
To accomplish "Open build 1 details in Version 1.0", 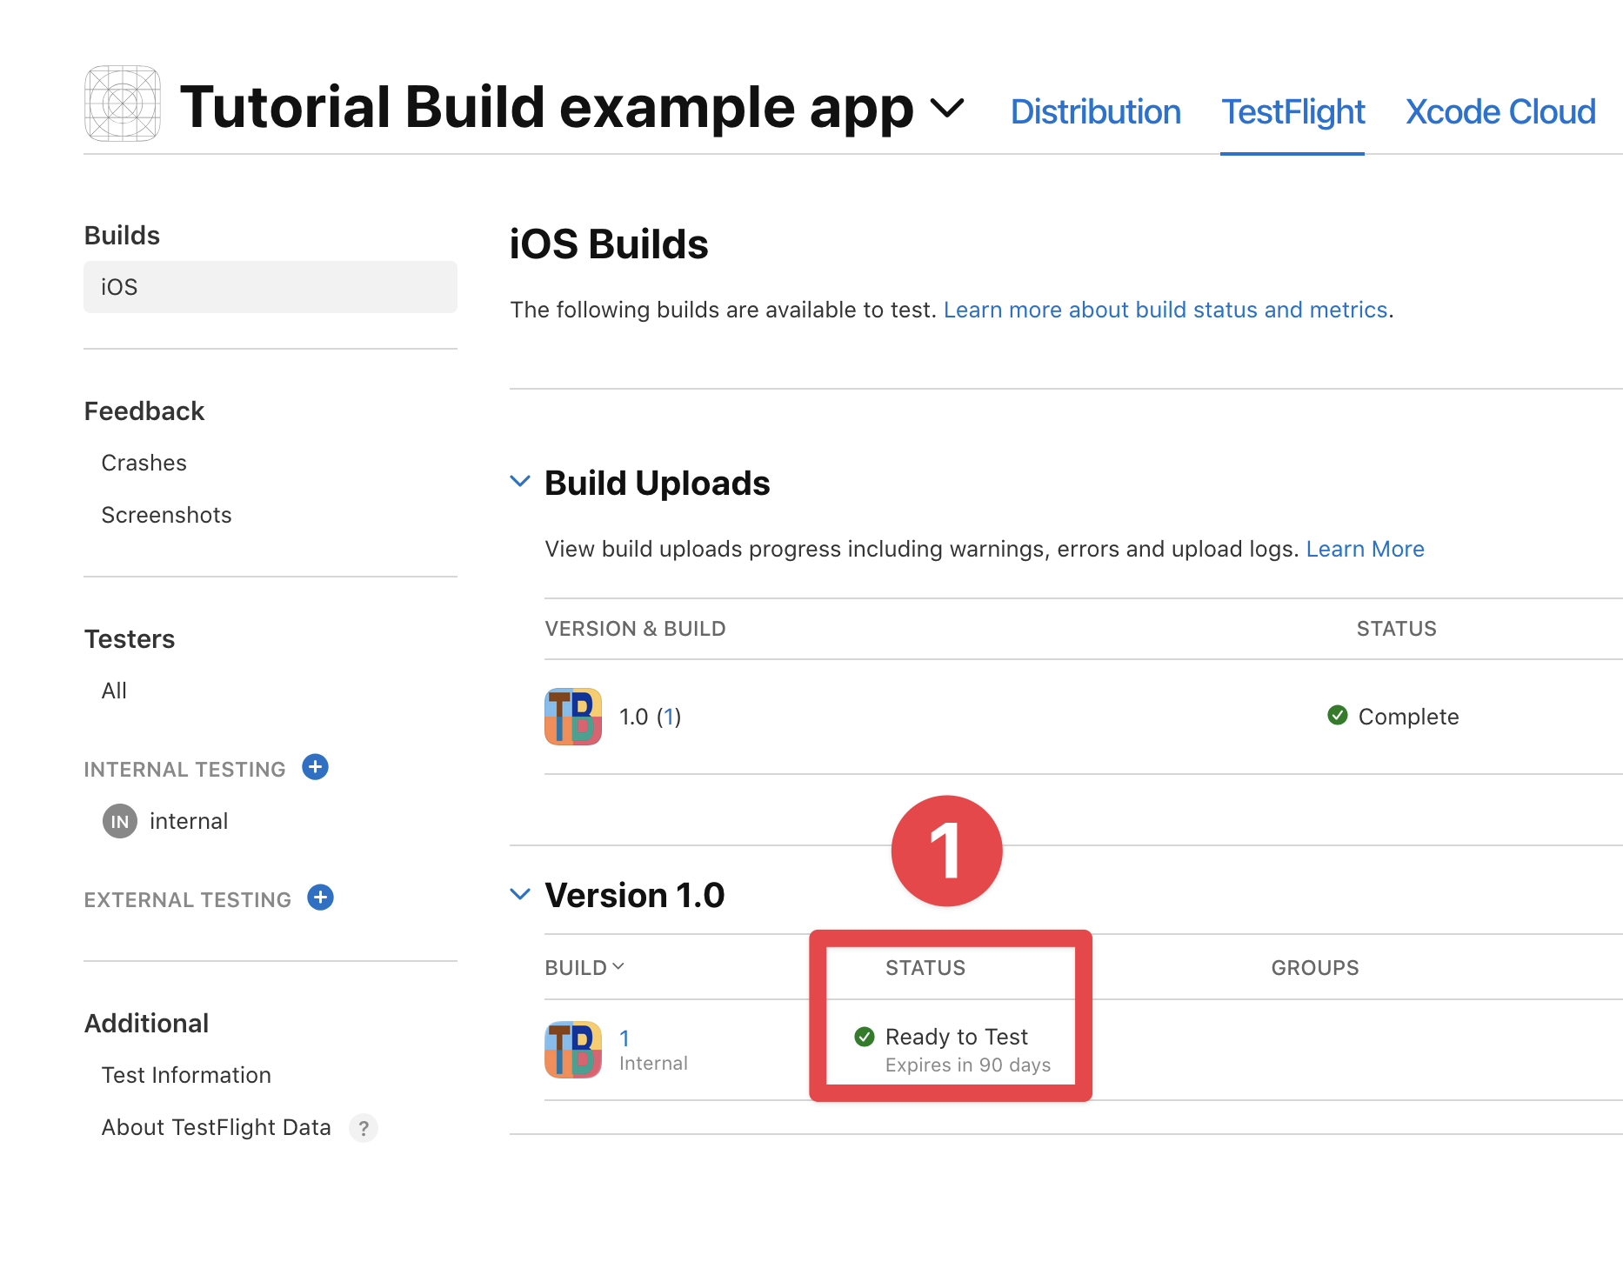I will point(624,1037).
